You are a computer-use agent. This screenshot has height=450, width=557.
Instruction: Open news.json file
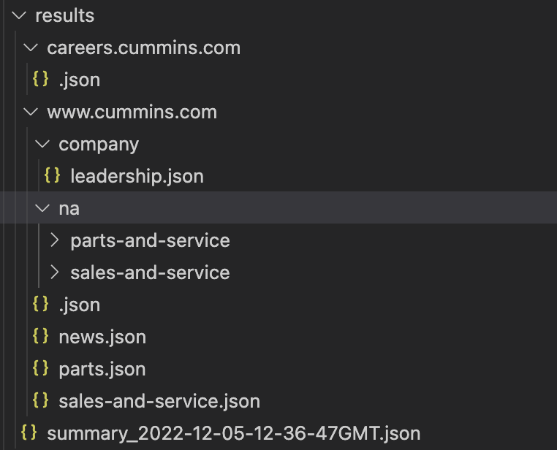(x=102, y=337)
